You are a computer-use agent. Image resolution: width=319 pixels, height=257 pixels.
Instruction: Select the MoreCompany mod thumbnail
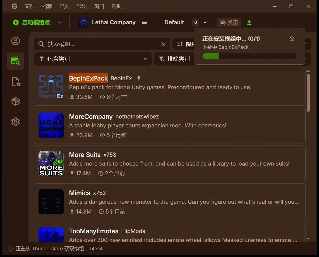coord(51,125)
